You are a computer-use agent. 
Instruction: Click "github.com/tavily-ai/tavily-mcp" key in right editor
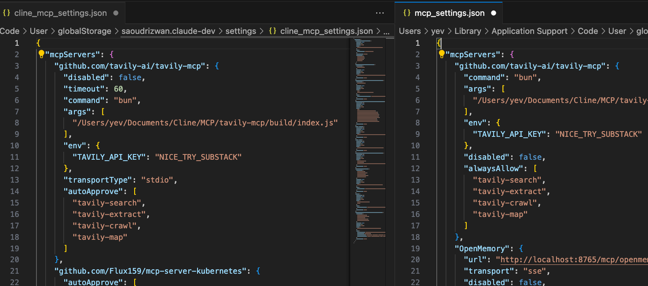coord(530,66)
